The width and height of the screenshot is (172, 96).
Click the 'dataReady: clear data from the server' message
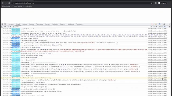click(37, 53)
